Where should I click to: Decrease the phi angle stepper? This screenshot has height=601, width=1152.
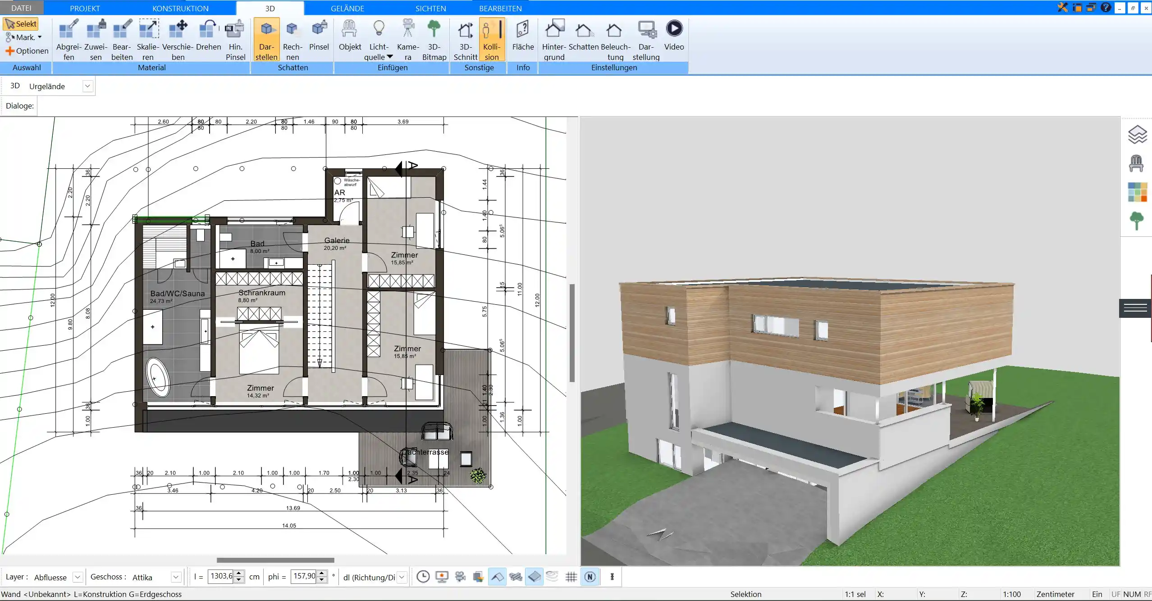coord(321,580)
